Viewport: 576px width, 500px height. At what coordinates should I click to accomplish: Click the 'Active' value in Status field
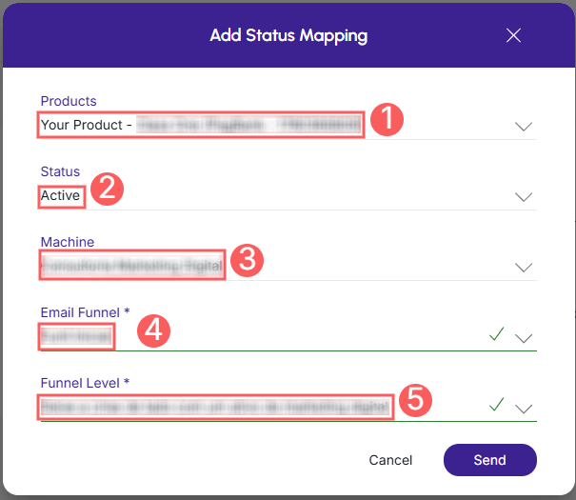pyautogui.click(x=60, y=195)
